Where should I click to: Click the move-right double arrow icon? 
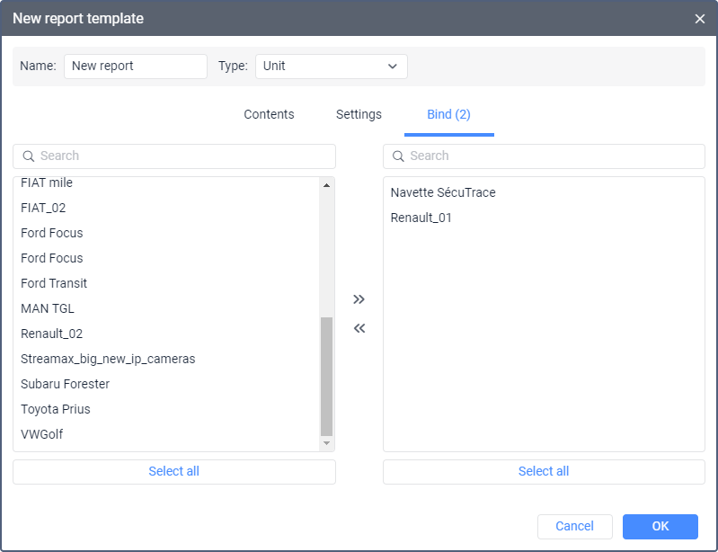[x=359, y=299]
